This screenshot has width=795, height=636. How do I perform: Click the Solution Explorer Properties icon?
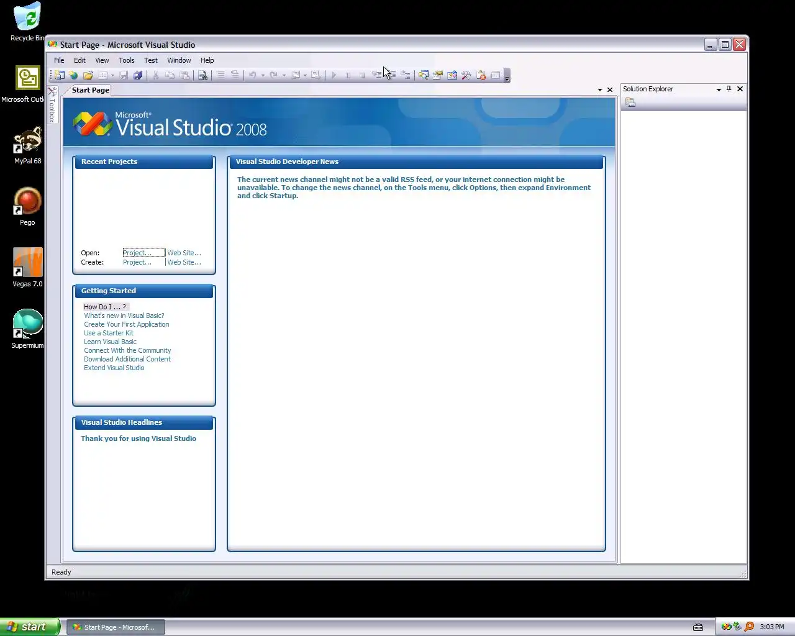pos(630,102)
